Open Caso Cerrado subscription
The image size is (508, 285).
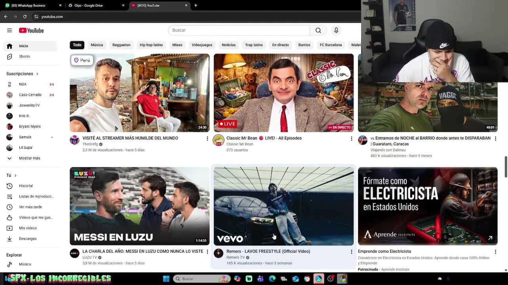[x=30, y=95]
